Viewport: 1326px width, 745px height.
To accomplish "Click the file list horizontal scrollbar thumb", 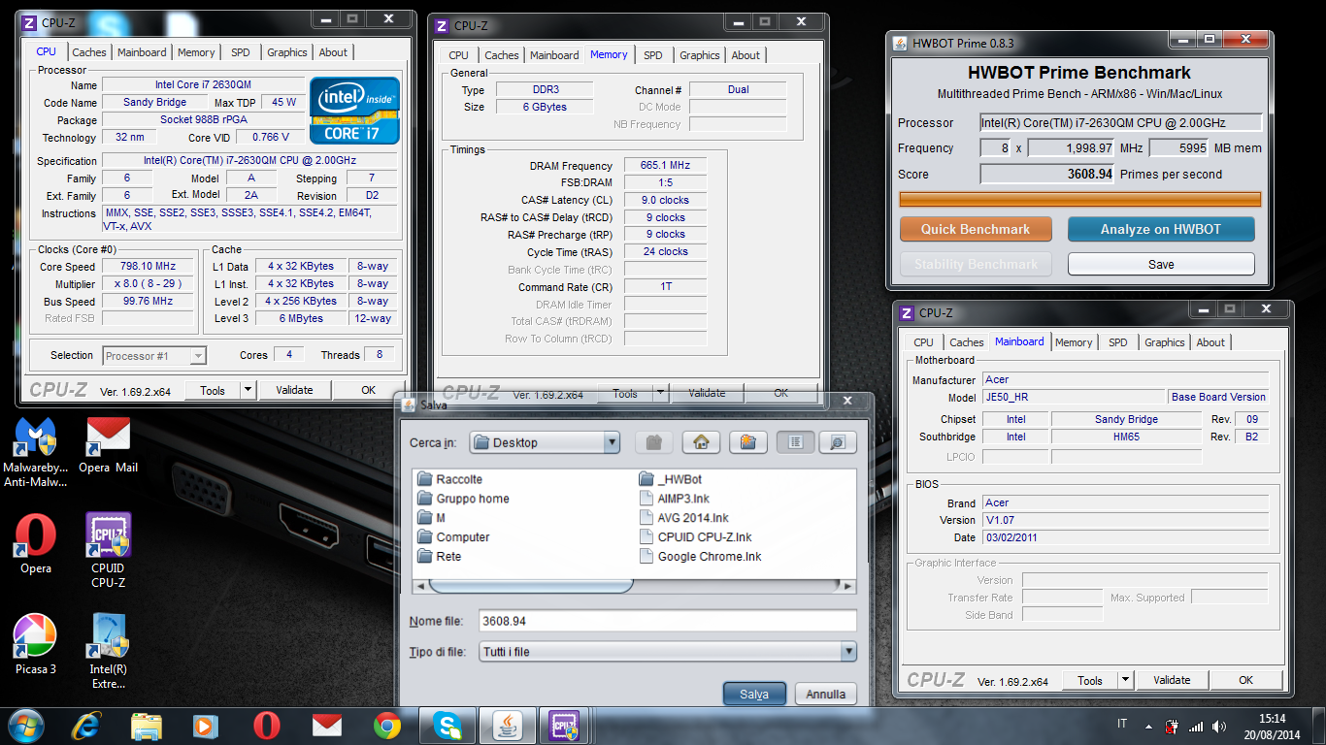I will coord(532,586).
